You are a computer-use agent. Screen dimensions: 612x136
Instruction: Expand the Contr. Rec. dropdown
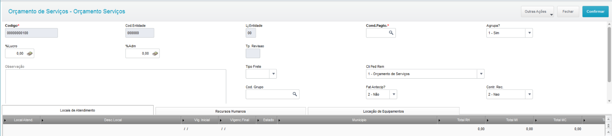(529, 94)
